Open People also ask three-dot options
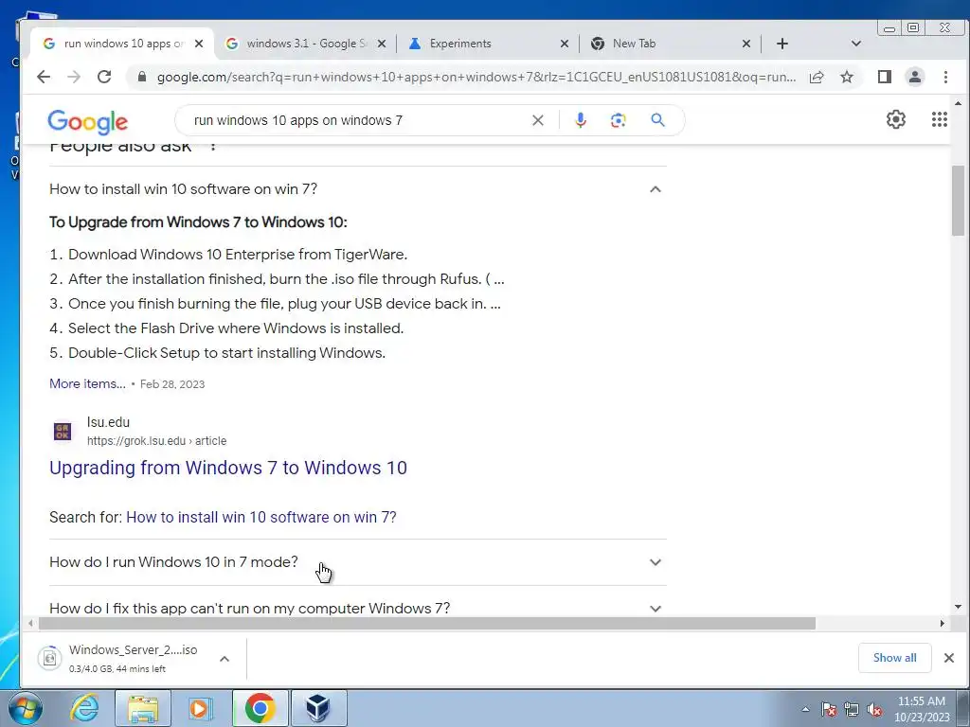This screenshot has height=727, width=970. [x=213, y=146]
